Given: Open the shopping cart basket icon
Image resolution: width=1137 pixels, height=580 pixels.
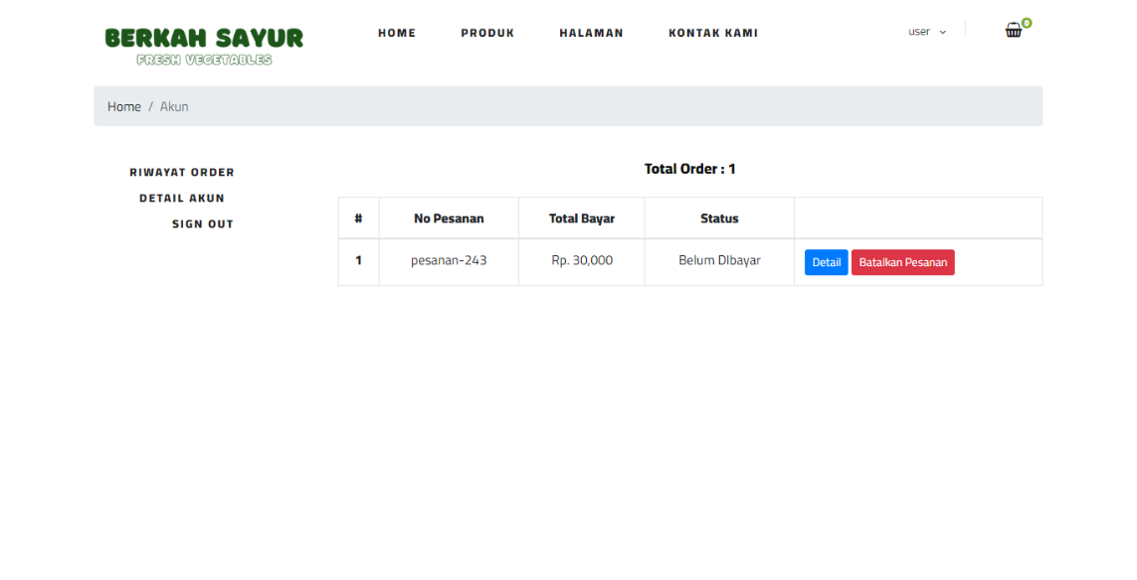Looking at the screenshot, I should [x=1013, y=31].
